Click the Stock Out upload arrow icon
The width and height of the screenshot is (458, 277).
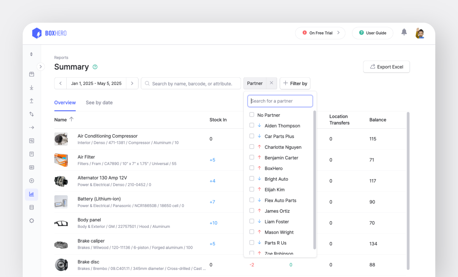tap(31, 101)
